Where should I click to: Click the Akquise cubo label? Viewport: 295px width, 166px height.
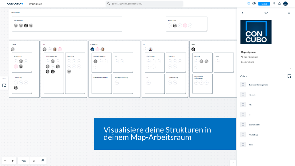click(x=197, y=56)
